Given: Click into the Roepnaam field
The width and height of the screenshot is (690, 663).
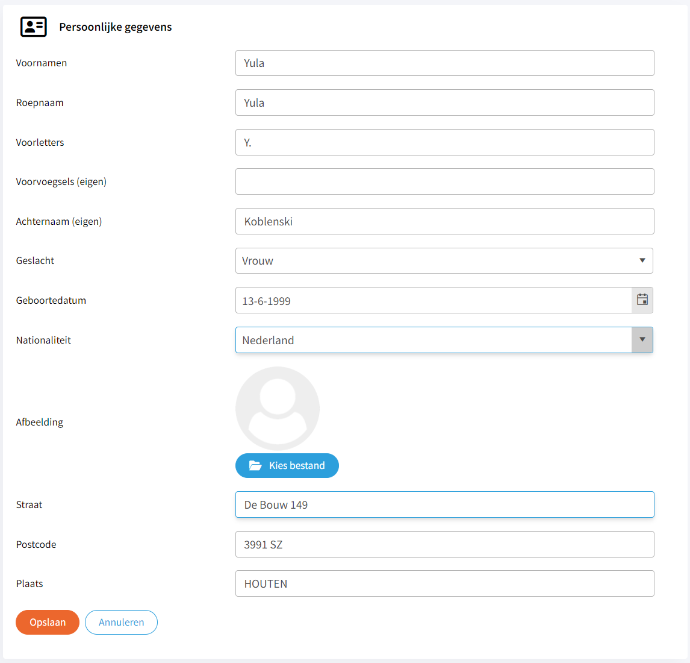Looking at the screenshot, I should pos(444,102).
